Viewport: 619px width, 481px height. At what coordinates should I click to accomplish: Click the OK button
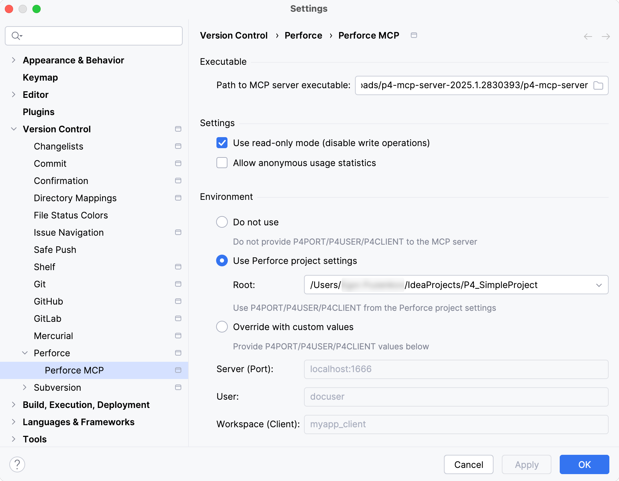[x=584, y=464]
